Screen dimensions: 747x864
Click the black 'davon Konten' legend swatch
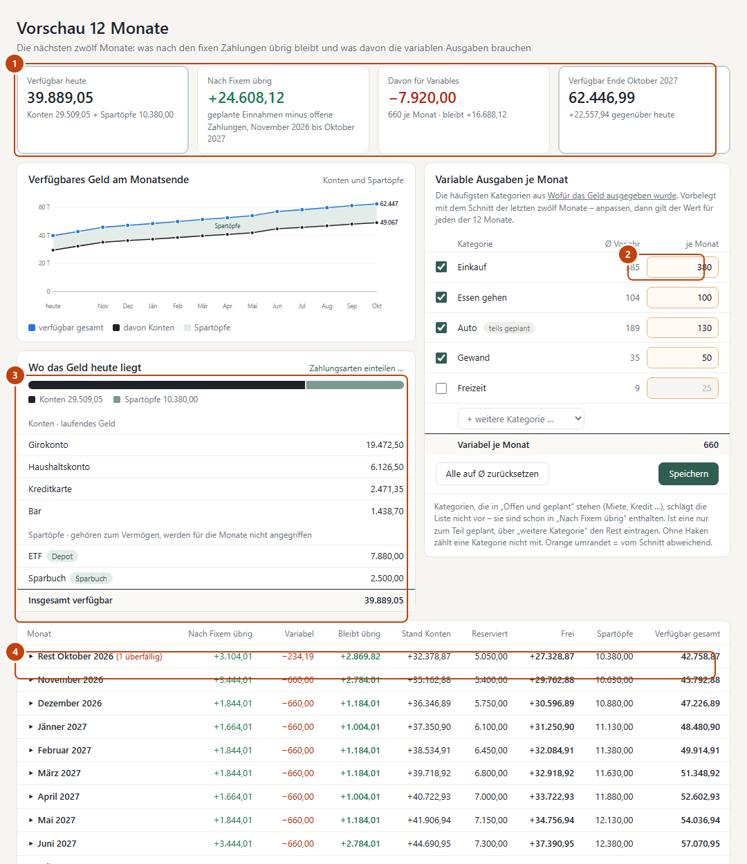116,328
